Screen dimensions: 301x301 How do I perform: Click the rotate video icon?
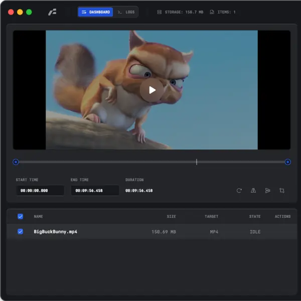pos(239,191)
